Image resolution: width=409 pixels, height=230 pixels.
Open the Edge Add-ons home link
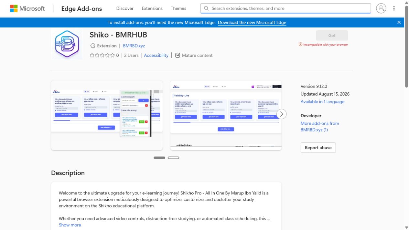coord(81,9)
